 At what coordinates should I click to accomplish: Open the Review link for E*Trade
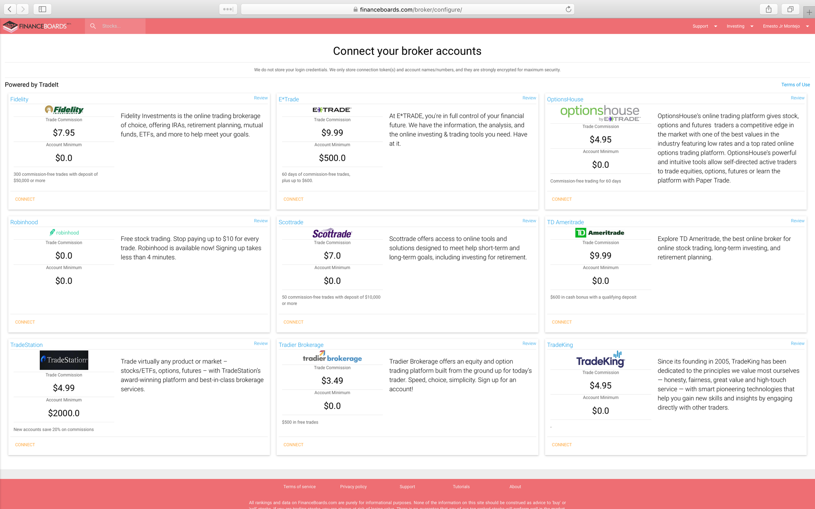pyautogui.click(x=529, y=98)
